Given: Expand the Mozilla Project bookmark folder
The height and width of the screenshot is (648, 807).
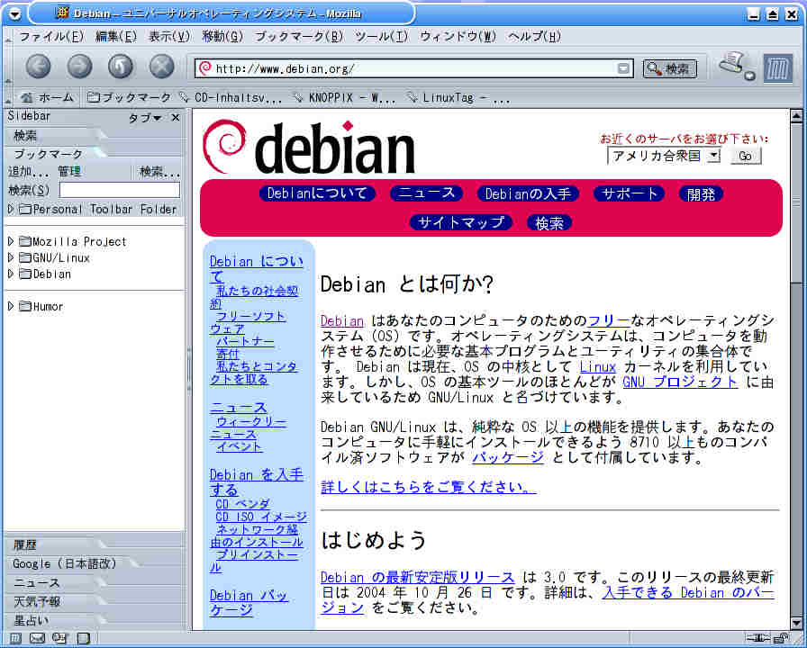Looking at the screenshot, I should tap(10, 240).
